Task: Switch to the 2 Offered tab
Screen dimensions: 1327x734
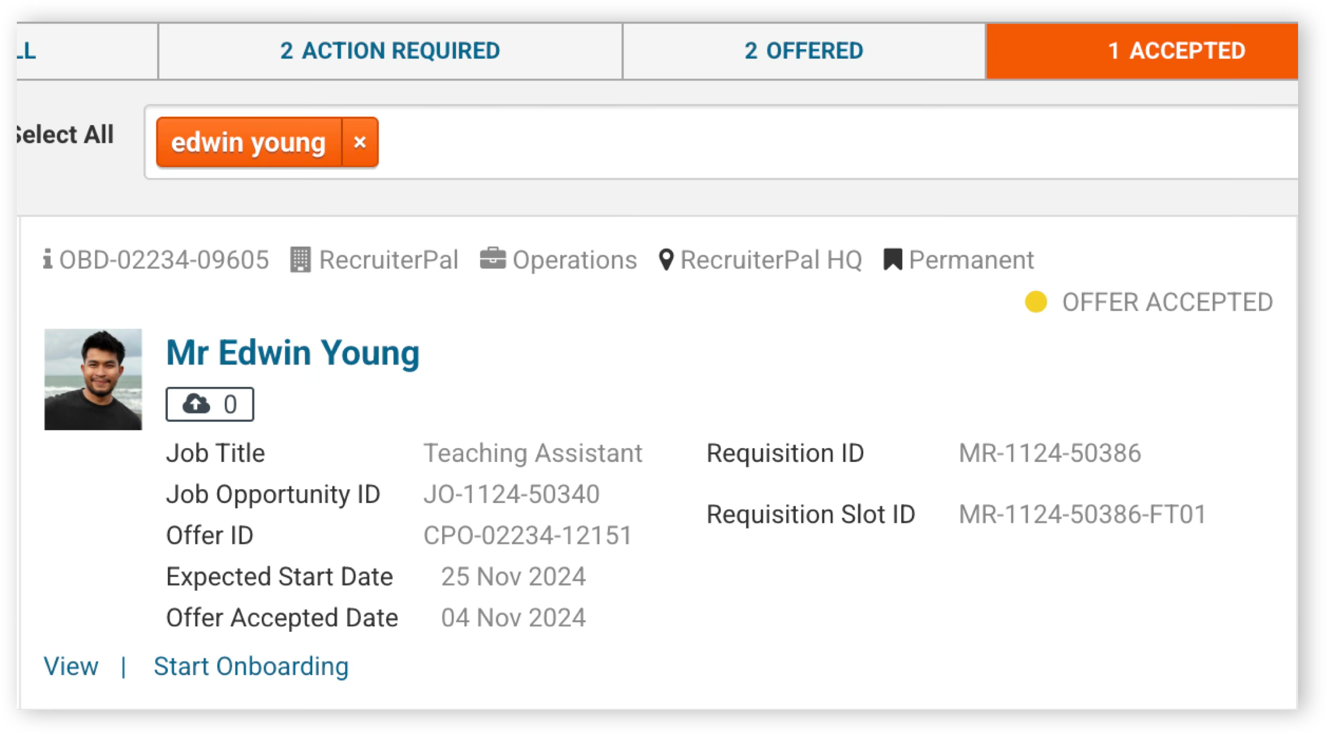Action: tap(804, 51)
